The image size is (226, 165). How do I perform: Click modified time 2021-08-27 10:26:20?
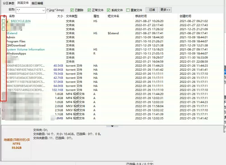[149, 21]
